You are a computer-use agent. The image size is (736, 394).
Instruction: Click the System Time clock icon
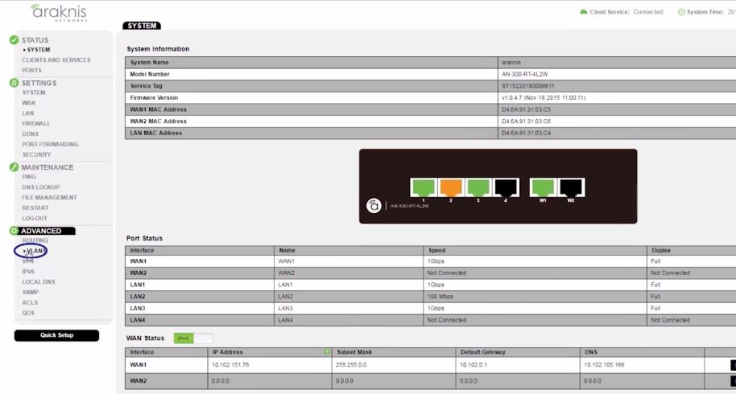(x=681, y=12)
